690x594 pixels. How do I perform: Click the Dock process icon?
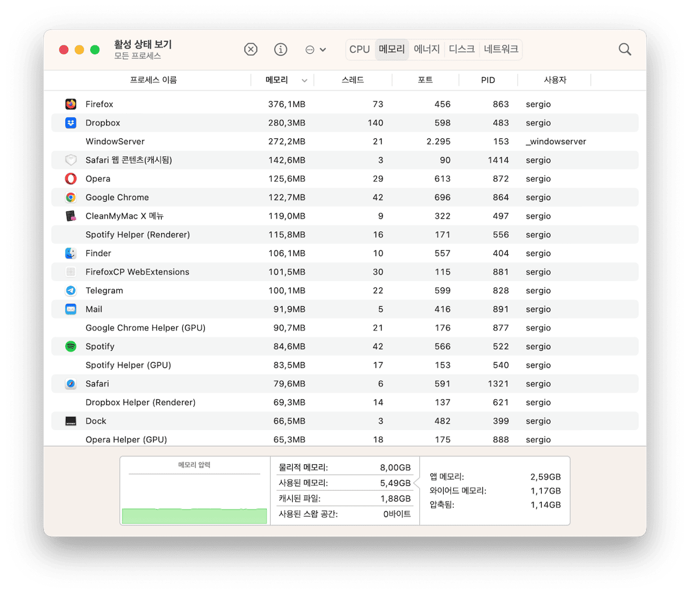pos(70,421)
